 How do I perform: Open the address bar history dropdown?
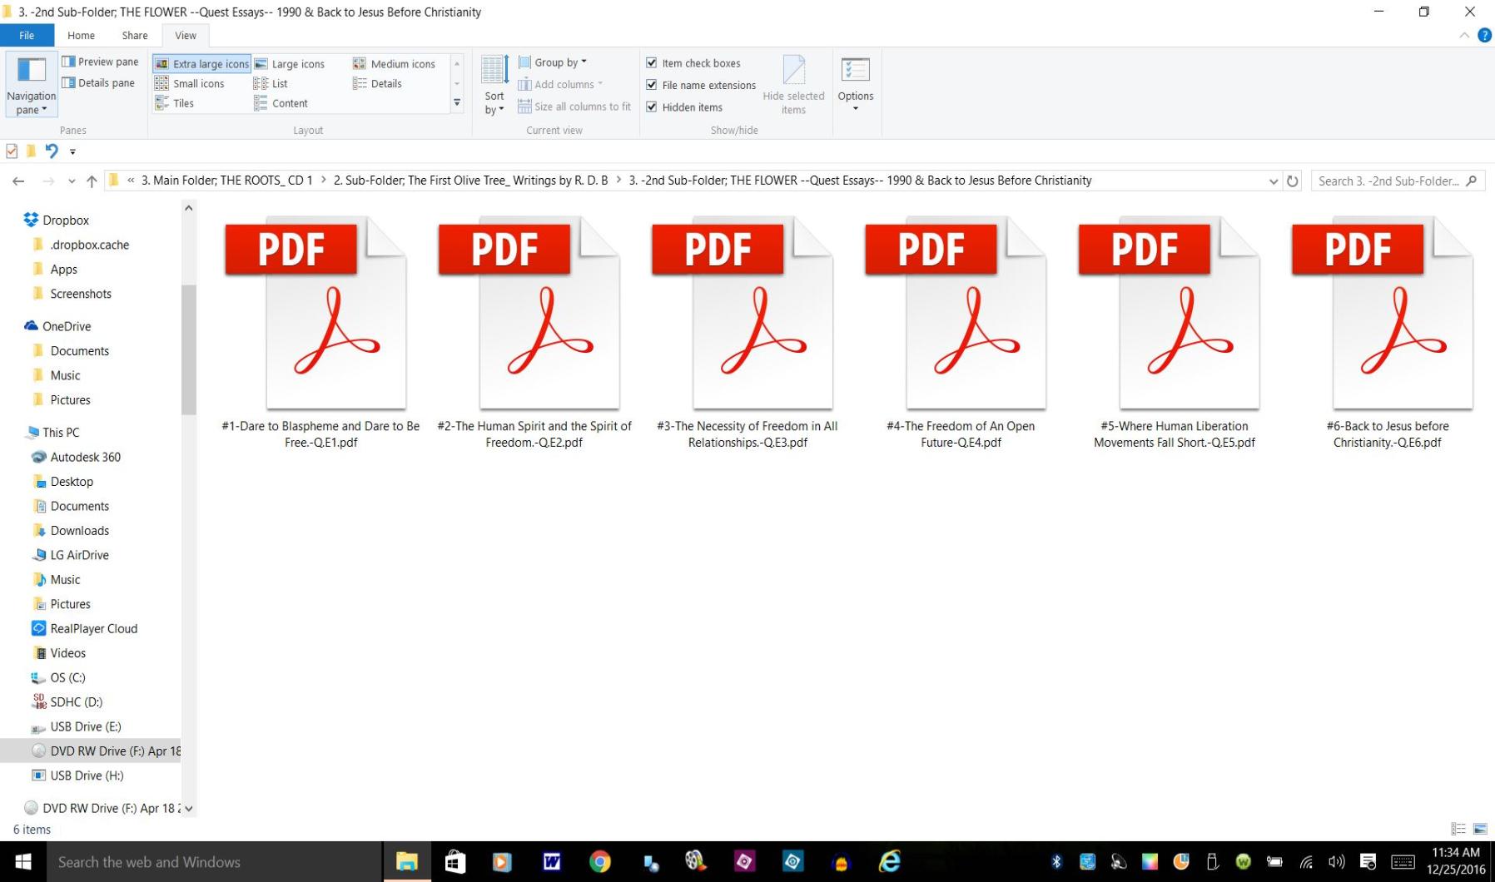point(1273,181)
